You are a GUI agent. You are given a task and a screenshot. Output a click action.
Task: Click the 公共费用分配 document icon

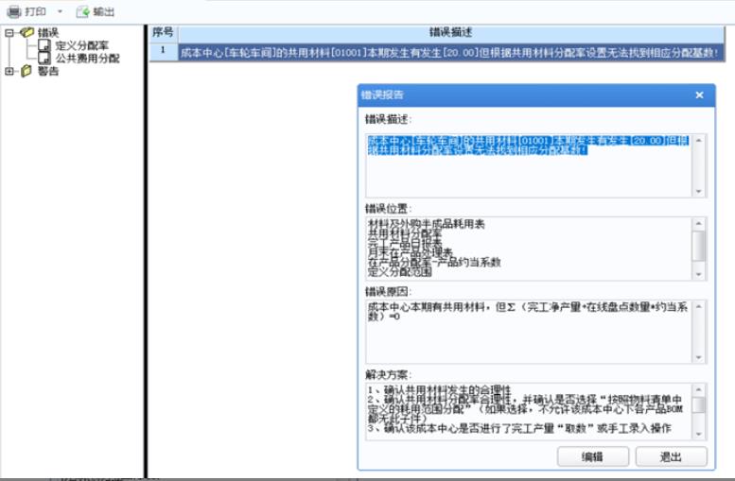tap(44, 58)
